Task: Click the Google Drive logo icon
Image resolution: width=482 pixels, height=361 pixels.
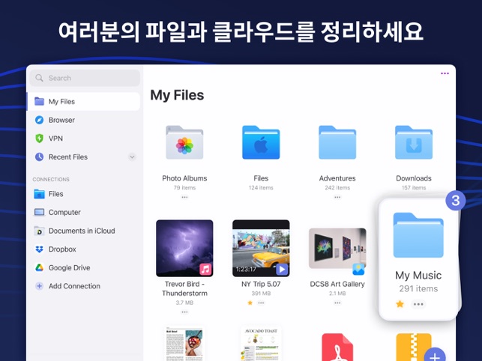Action: pos(39,267)
